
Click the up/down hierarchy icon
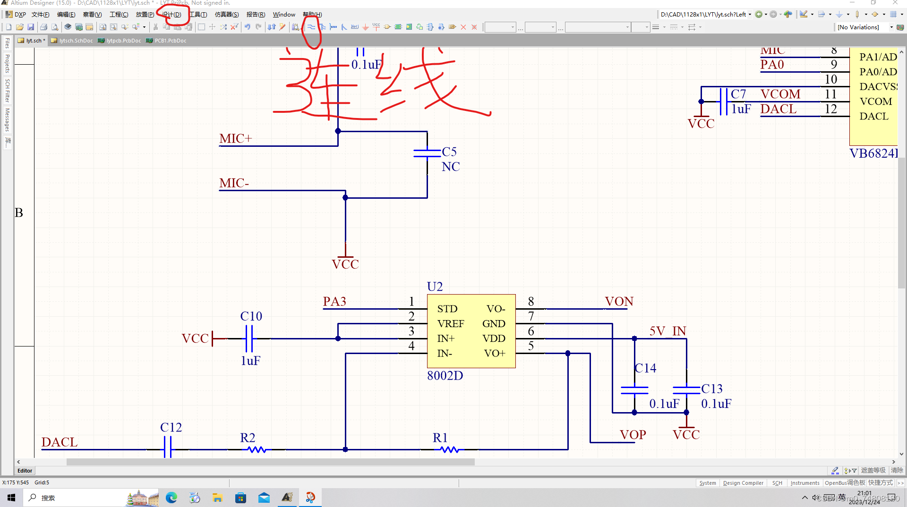[272, 27]
